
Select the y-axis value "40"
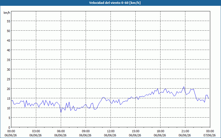pos(9,50)
